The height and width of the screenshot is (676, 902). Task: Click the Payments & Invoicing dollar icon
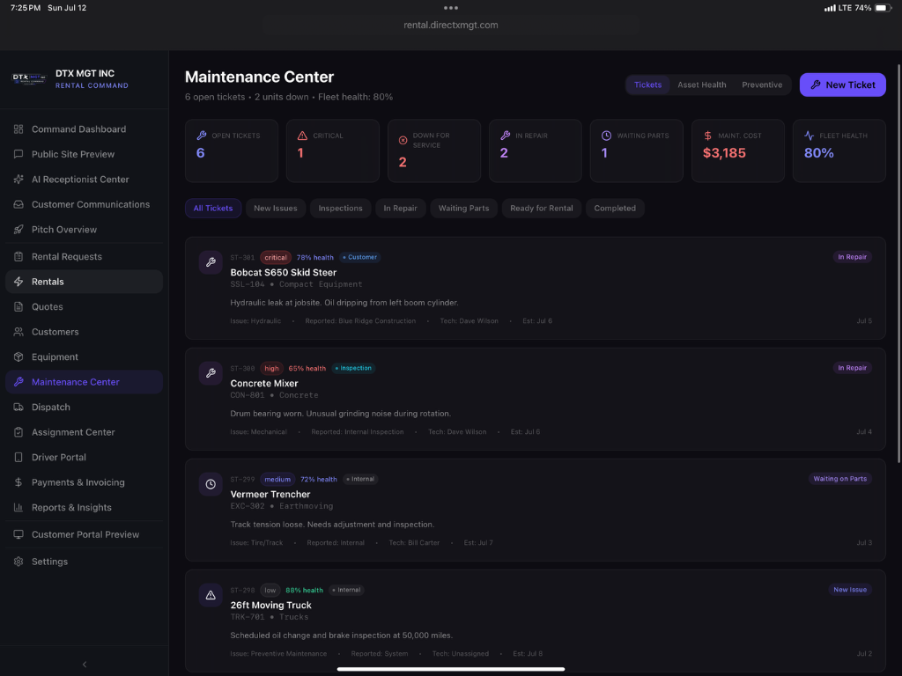tap(18, 482)
